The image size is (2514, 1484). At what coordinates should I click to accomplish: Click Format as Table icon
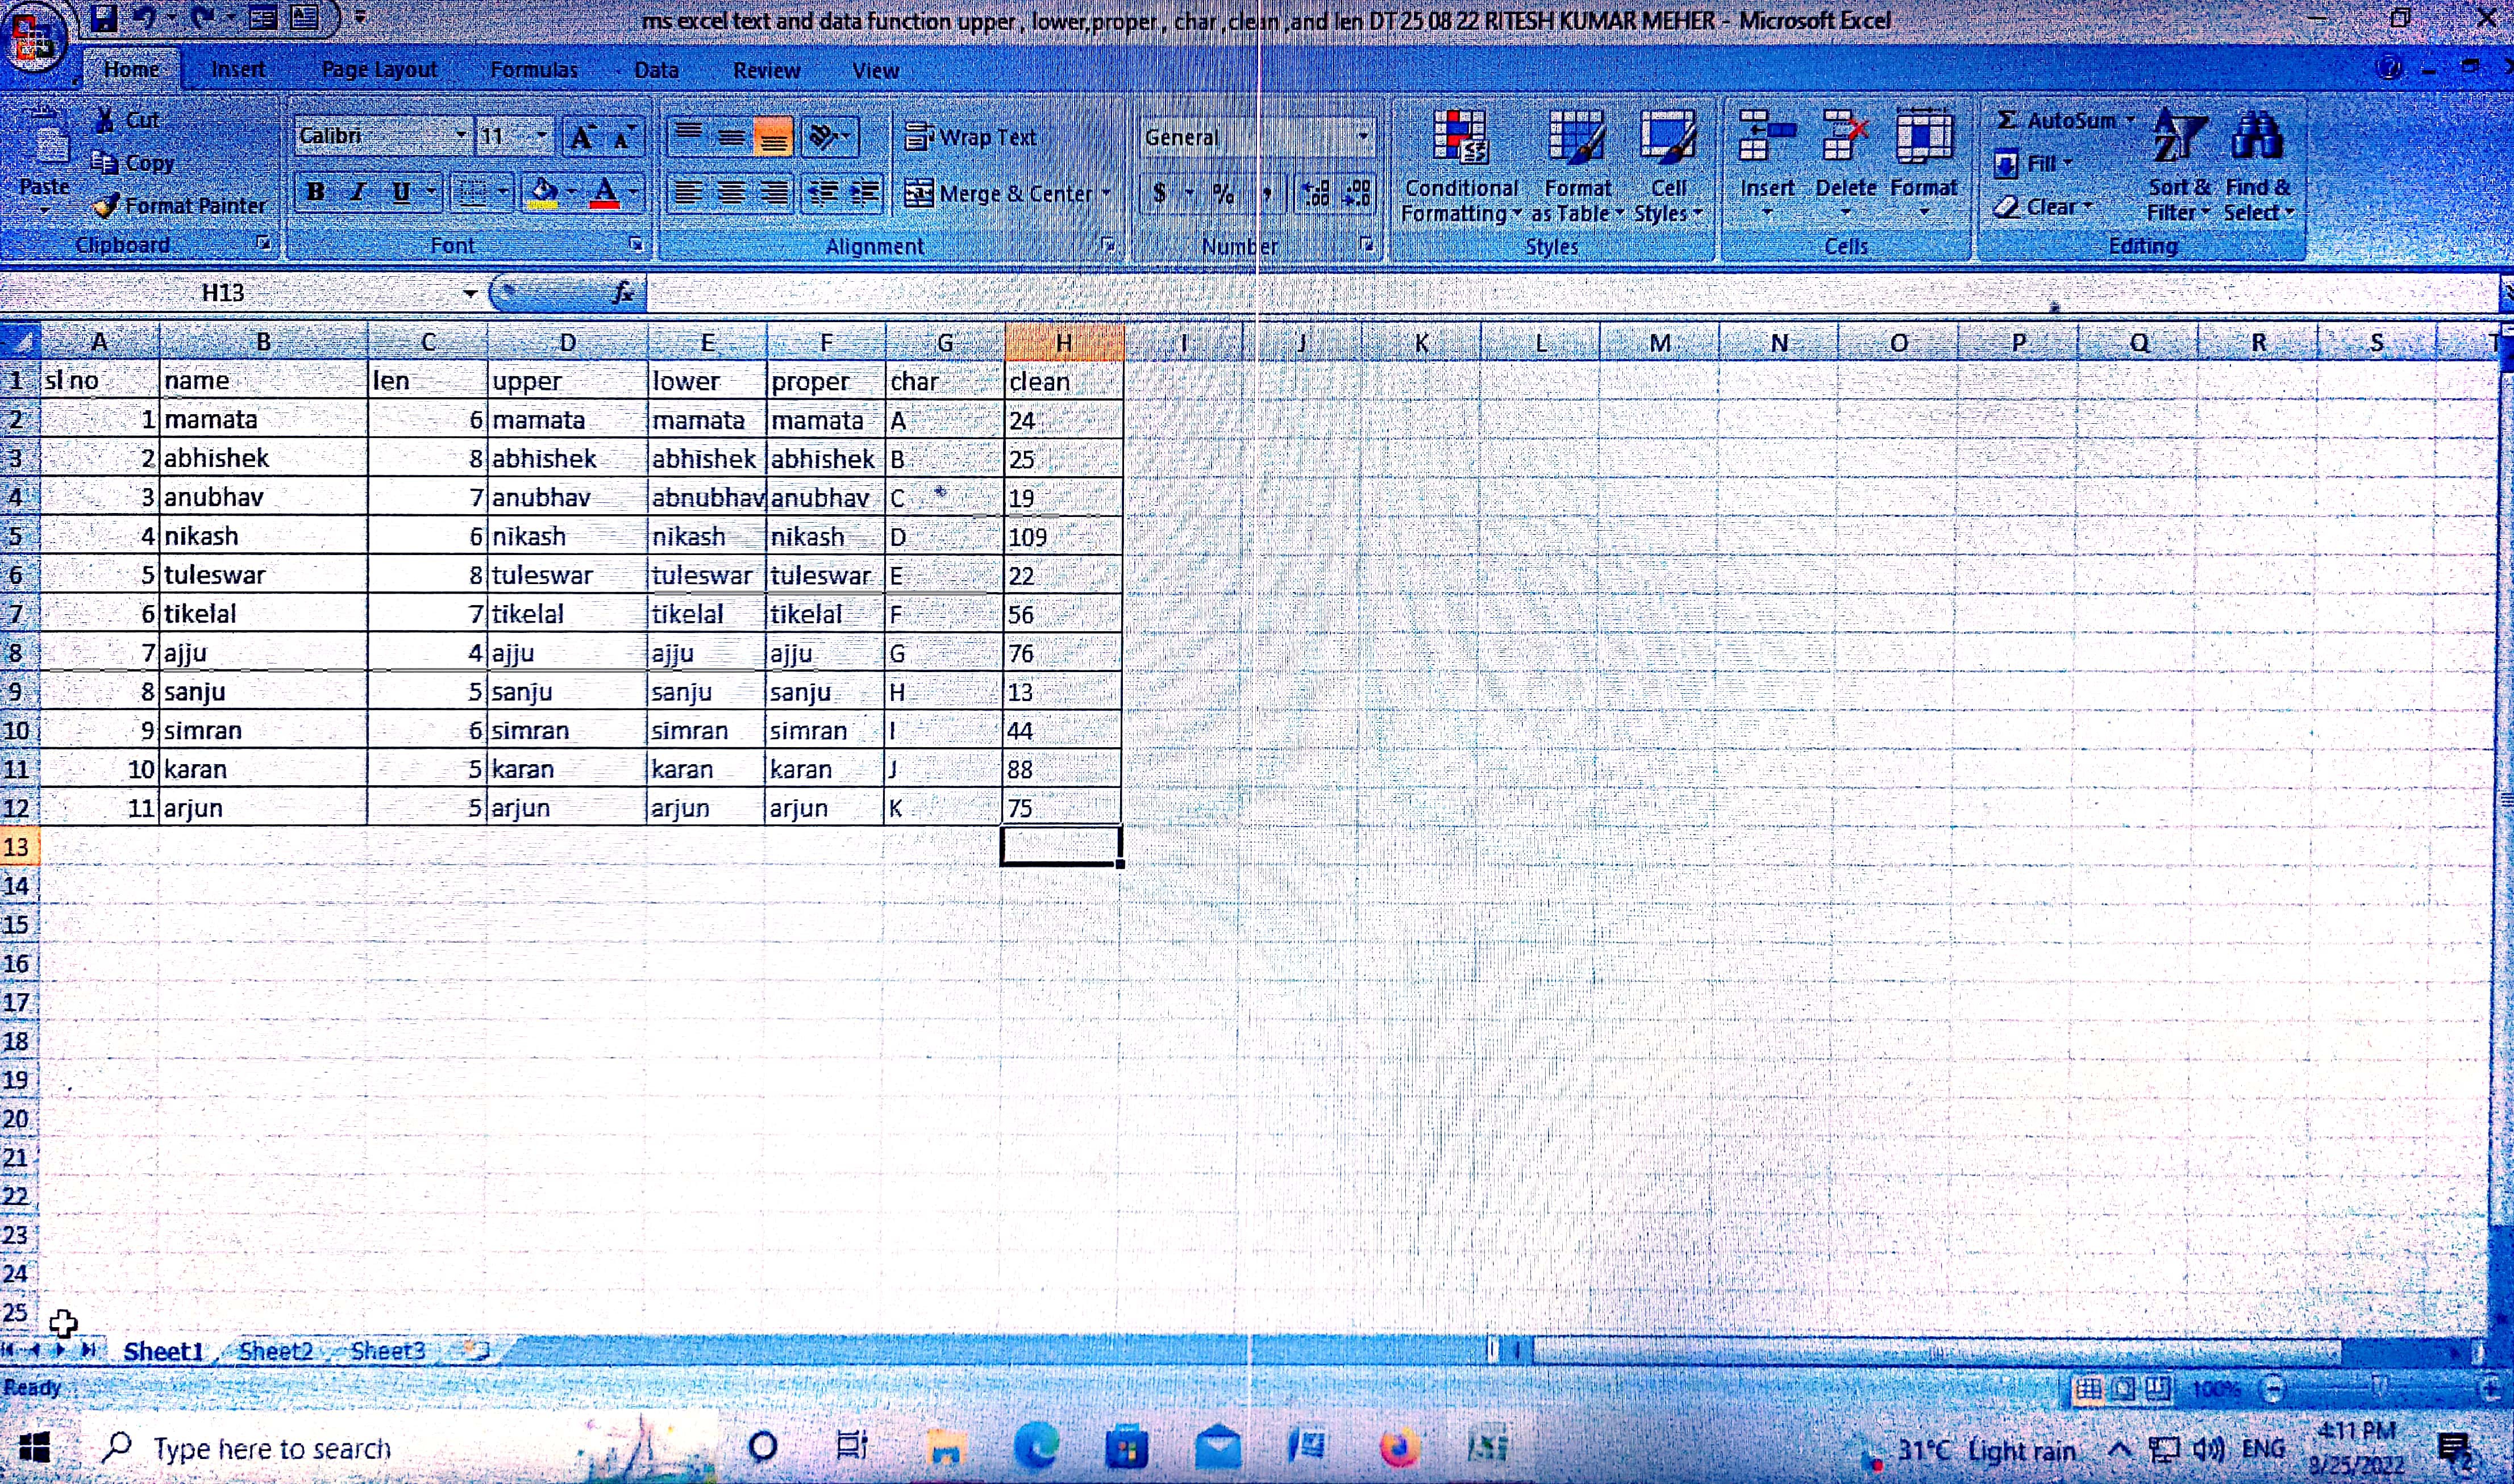(1576, 138)
